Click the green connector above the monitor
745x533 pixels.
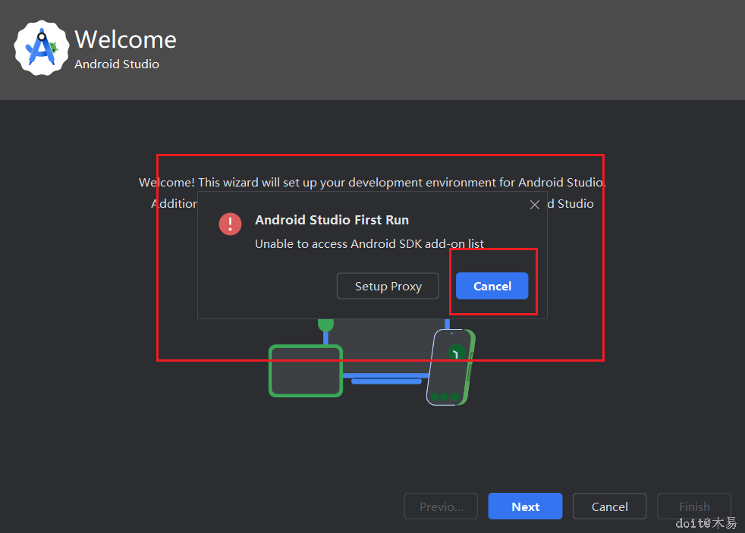click(325, 325)
